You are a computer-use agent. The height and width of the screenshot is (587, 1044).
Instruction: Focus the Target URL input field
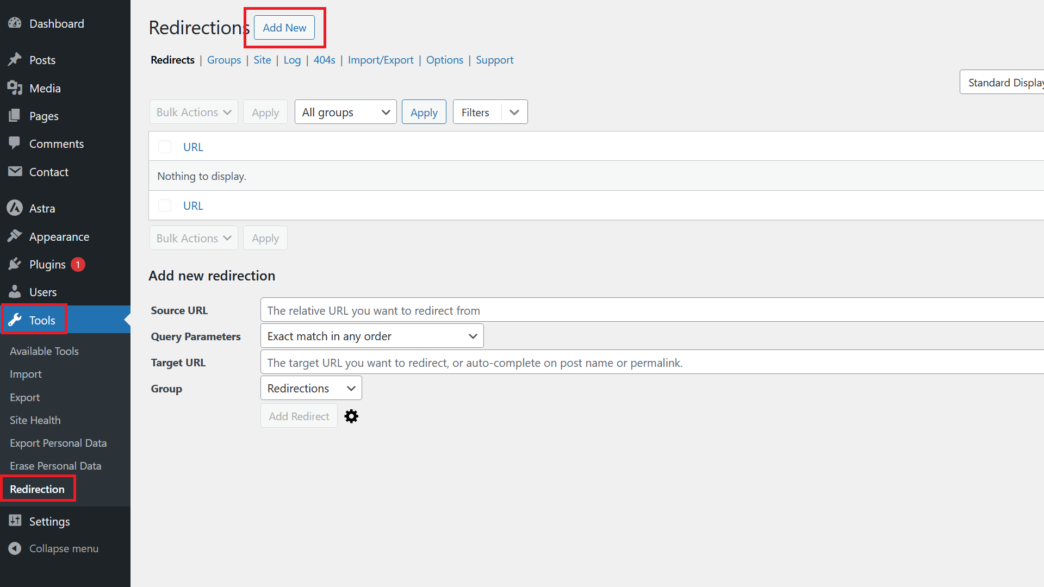(x=652, y=362)
